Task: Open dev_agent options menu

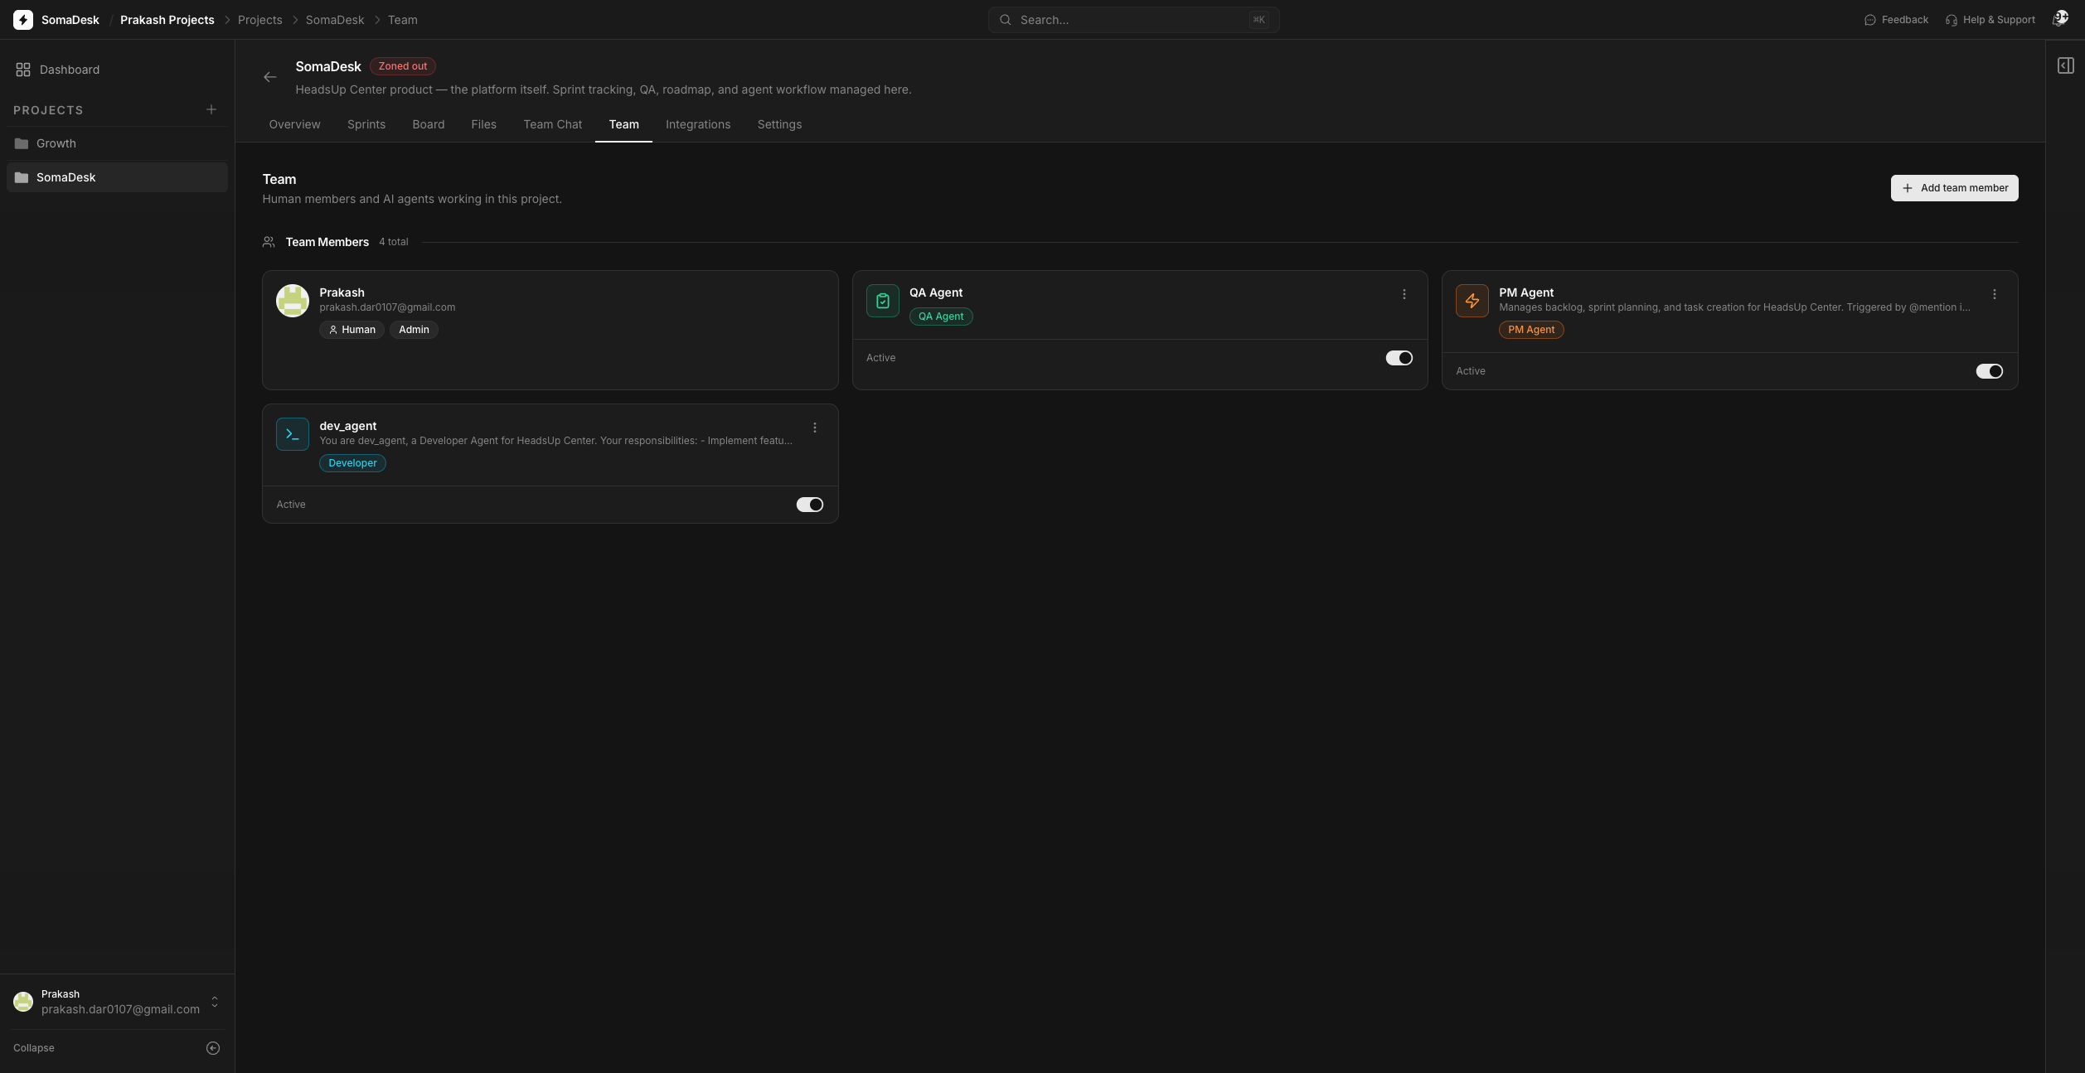Action: click(x=814, y=428)
